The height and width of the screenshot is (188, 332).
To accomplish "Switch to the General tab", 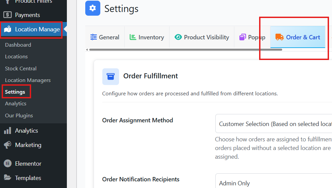I will 105,37.
